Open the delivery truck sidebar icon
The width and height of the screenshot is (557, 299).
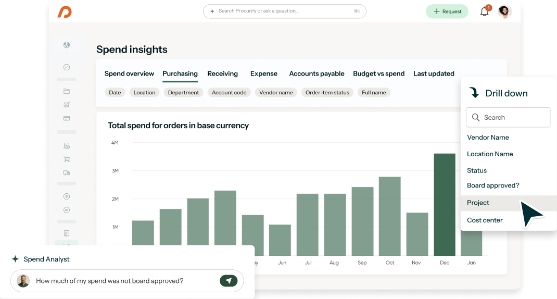point(67,173)
